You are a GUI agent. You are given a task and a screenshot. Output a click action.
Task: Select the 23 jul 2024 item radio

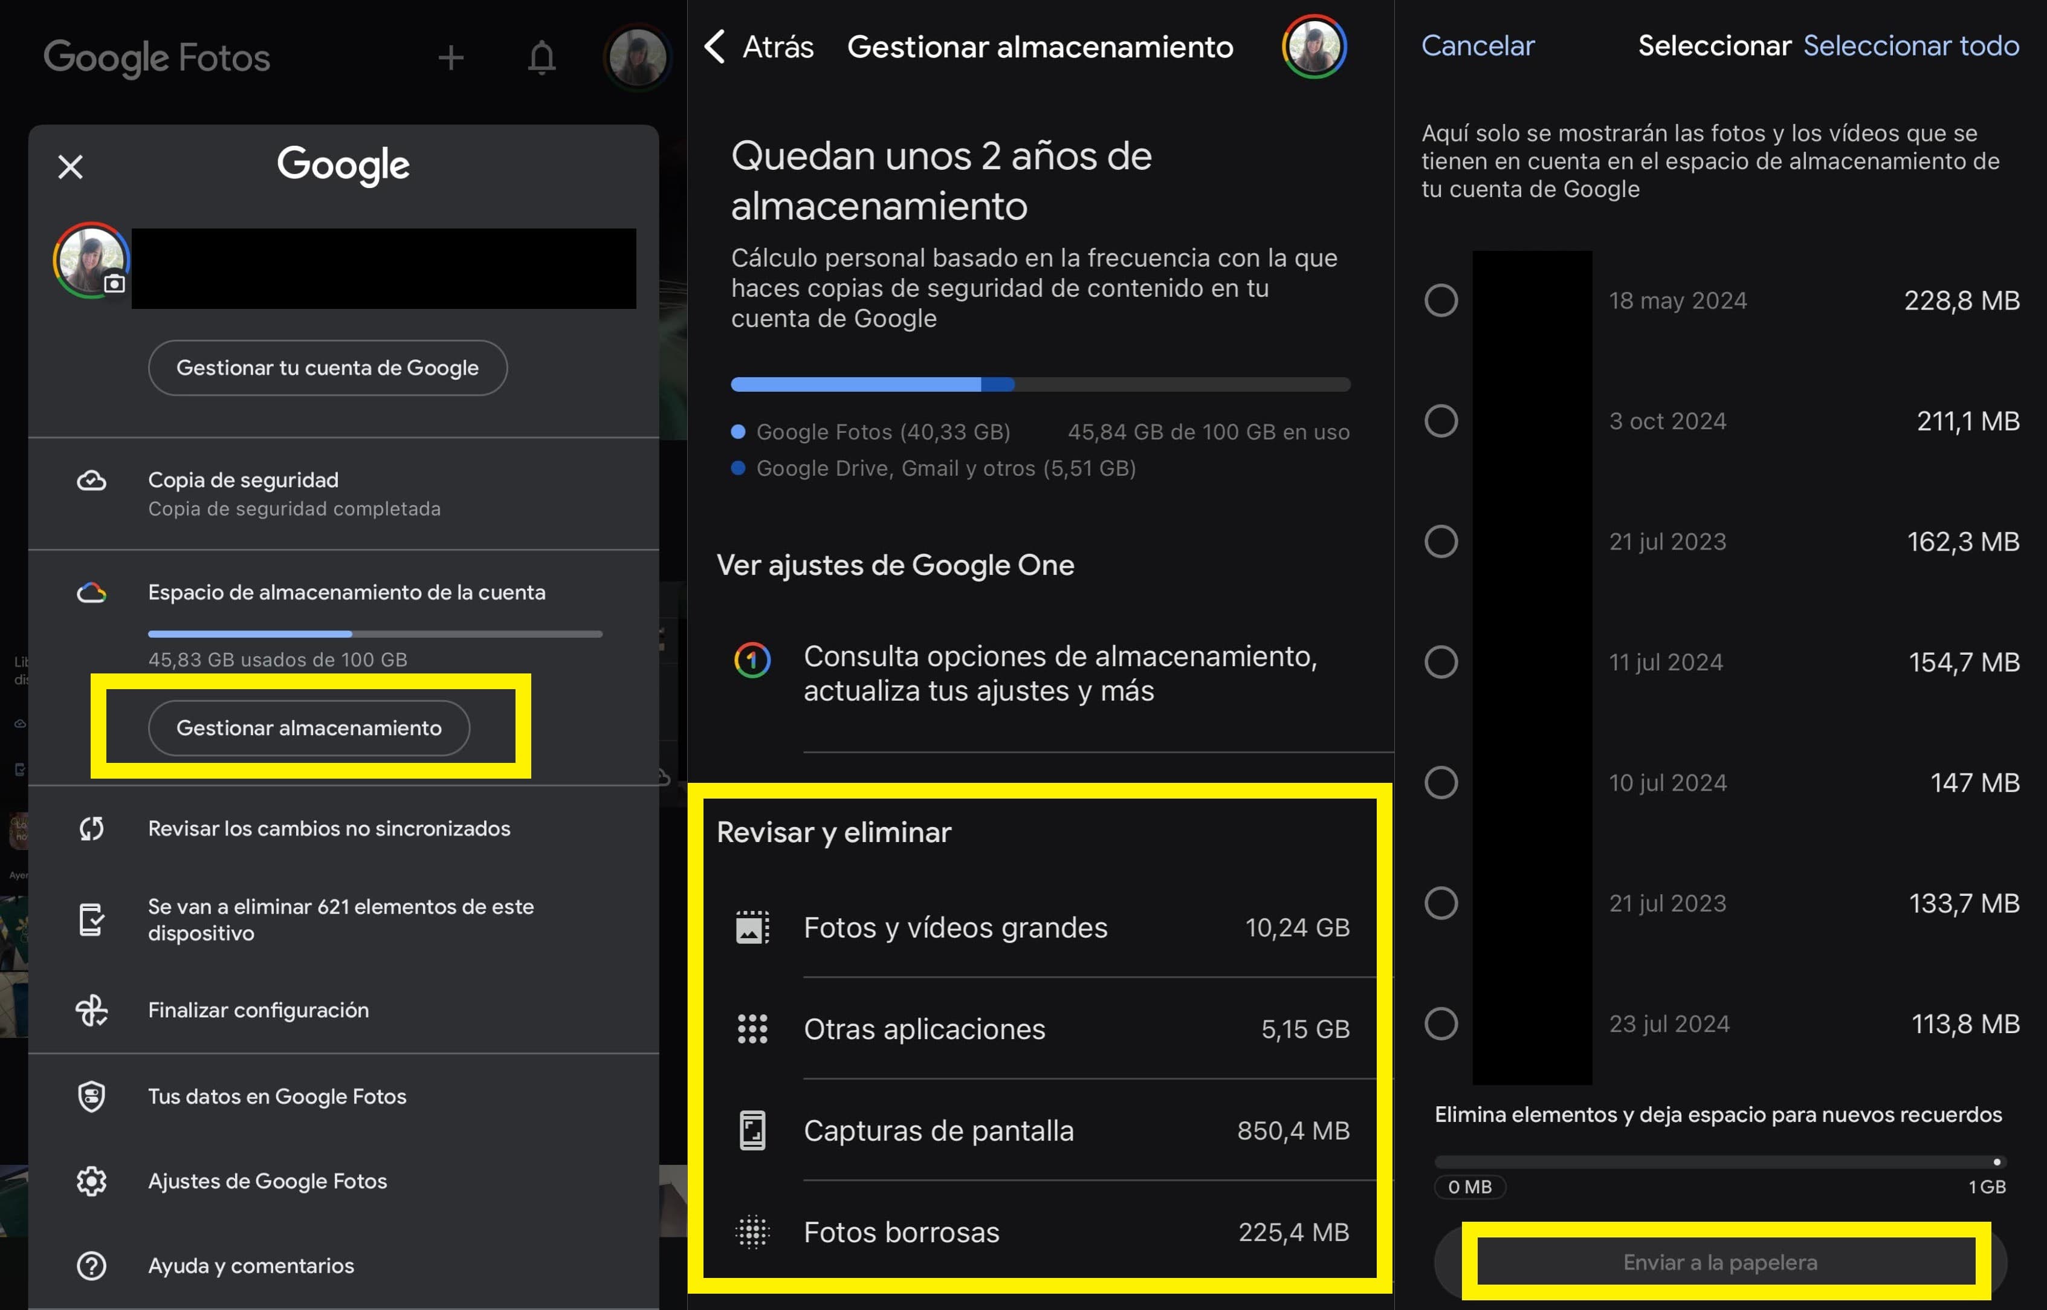[x=1441, y=1024]
